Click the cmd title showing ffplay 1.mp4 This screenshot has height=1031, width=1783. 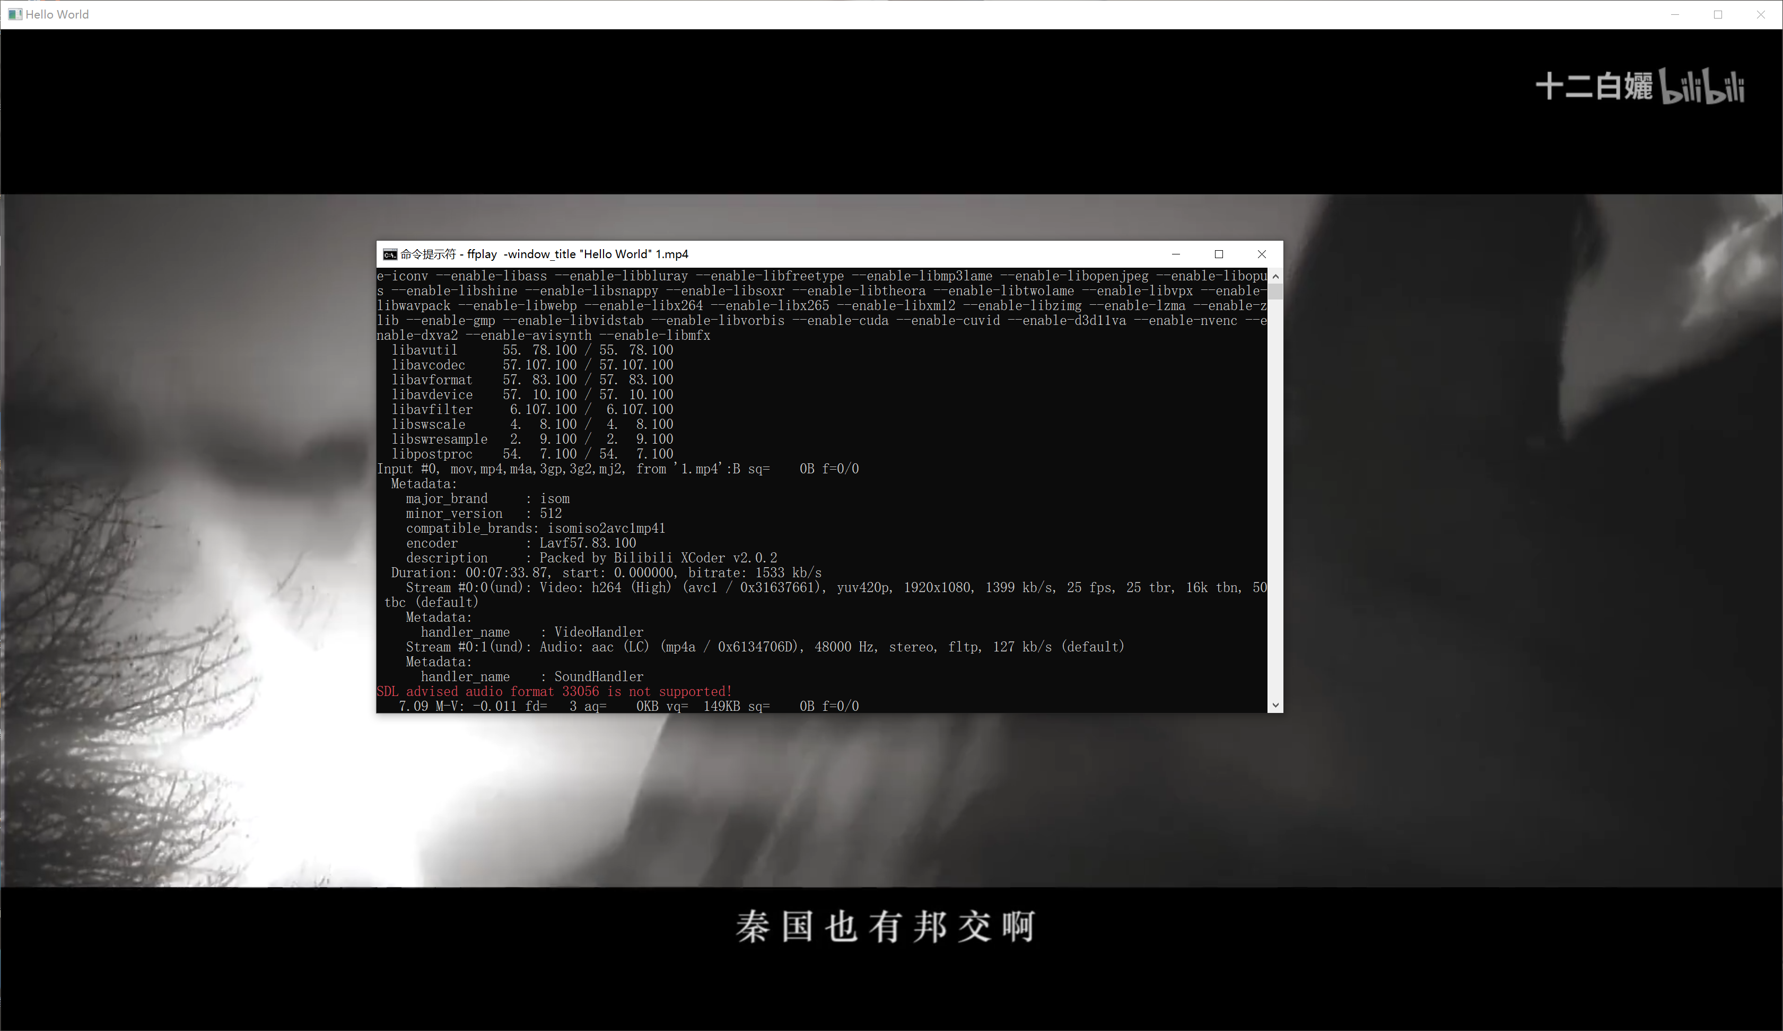pos(544,254)
